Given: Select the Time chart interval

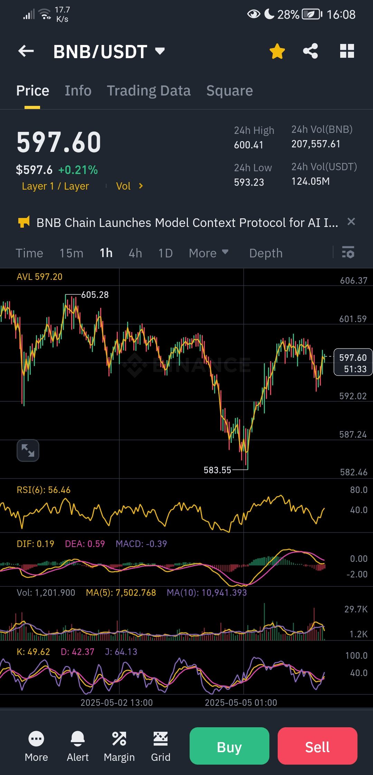Looking at the screenshot, I should [29, 253].
